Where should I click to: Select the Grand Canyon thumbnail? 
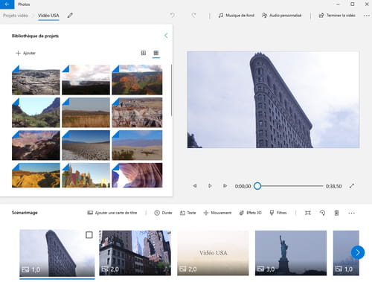[36, 145]
